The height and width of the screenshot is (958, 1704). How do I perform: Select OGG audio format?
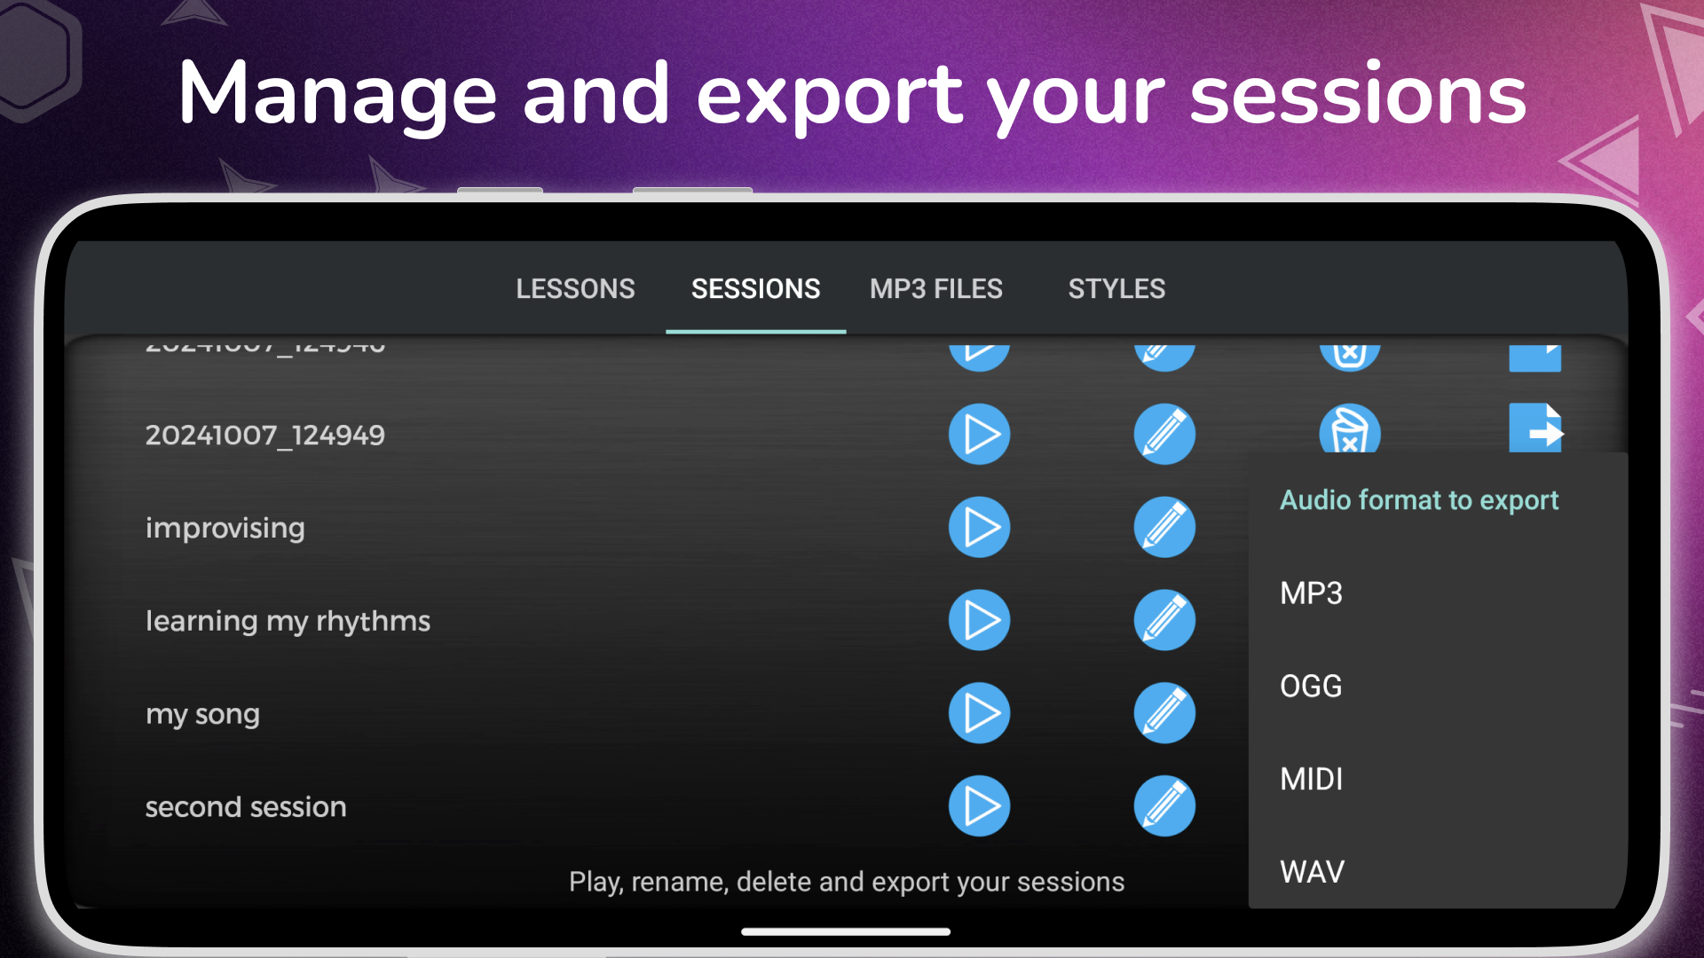(1311, 687)
